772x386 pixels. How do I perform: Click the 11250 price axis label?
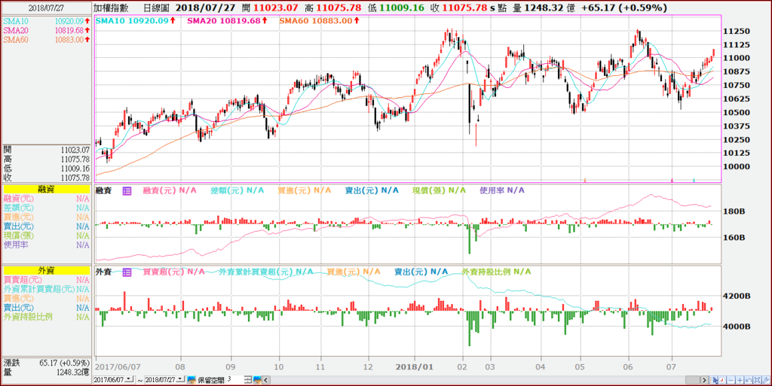coord(736,31)
